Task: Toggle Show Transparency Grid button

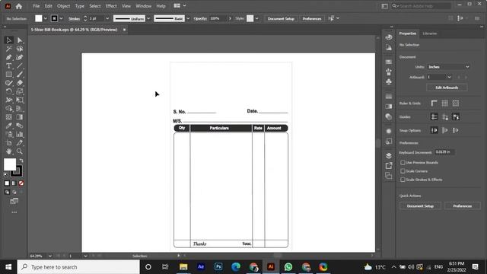Action: pyautogui.click(x=456, y=104)
